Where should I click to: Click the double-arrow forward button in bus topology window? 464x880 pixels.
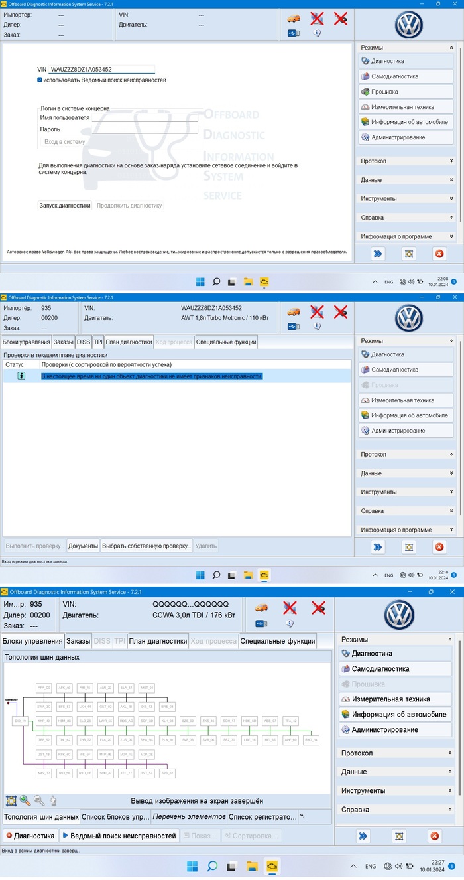pyautogui.click(x=362, y=836)
